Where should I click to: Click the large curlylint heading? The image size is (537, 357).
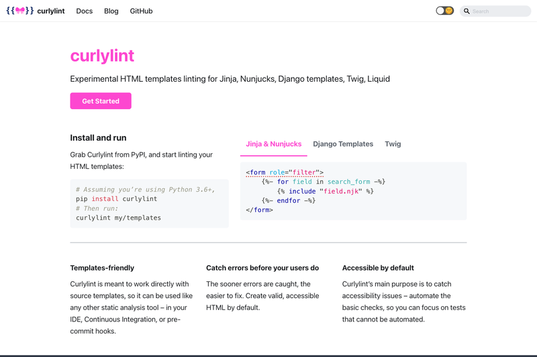pyautogui.click(x=102, y=56)
